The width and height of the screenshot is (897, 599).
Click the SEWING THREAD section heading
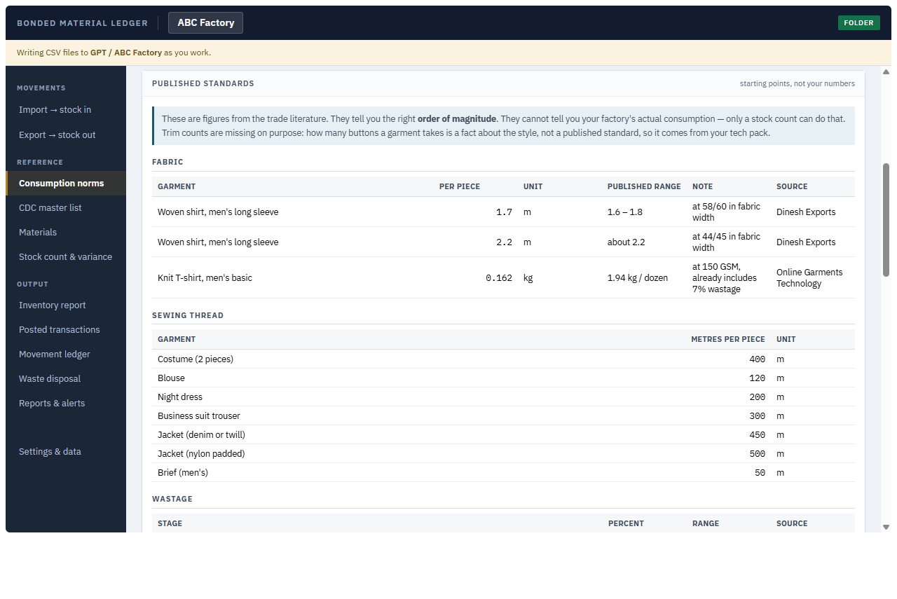(188, 315)
